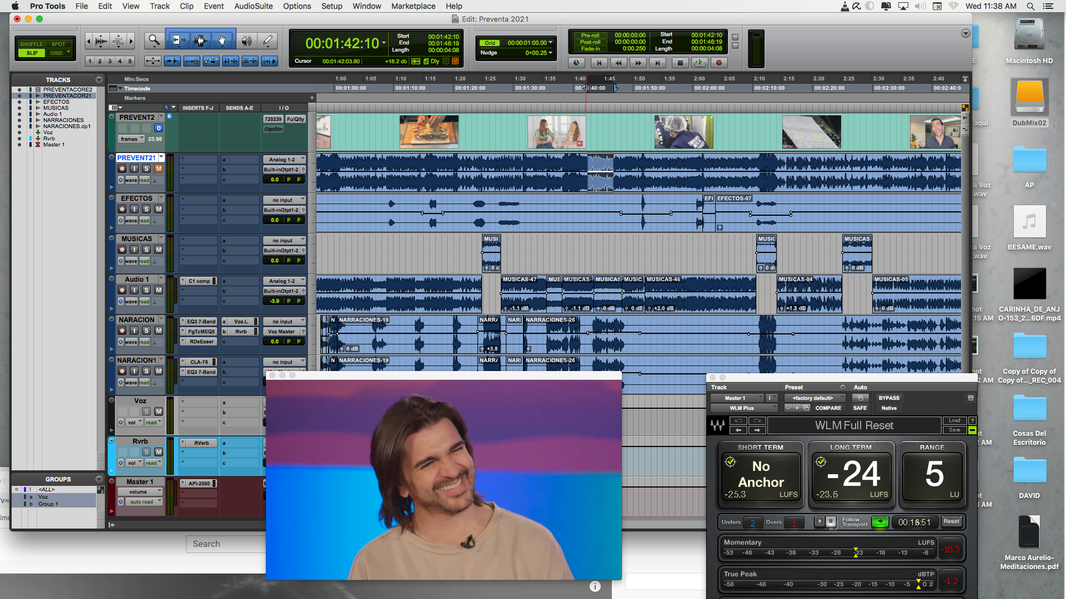1066x599 pixels.
Task: Toggle BYPASS on WLM plugin
Action: (889, 398)
